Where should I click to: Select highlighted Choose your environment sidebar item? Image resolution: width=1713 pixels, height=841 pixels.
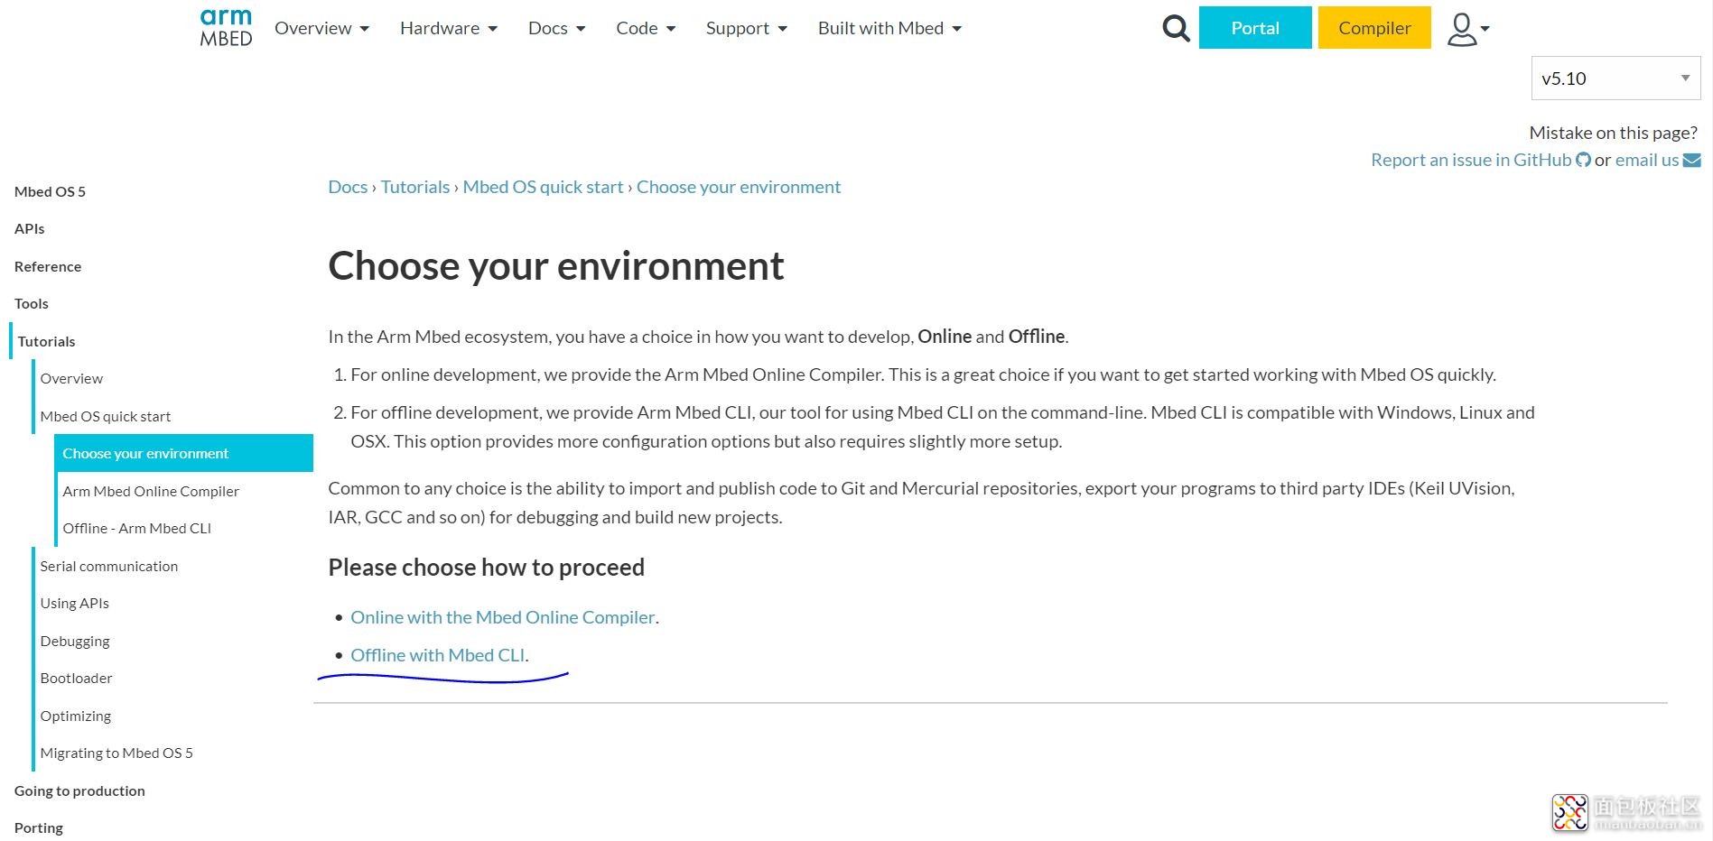click(183, 453)
